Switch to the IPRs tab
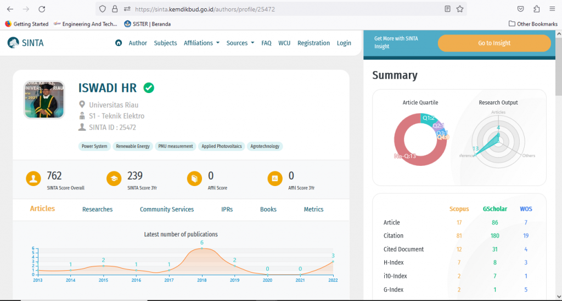562x301 pixels. [227, 209]
